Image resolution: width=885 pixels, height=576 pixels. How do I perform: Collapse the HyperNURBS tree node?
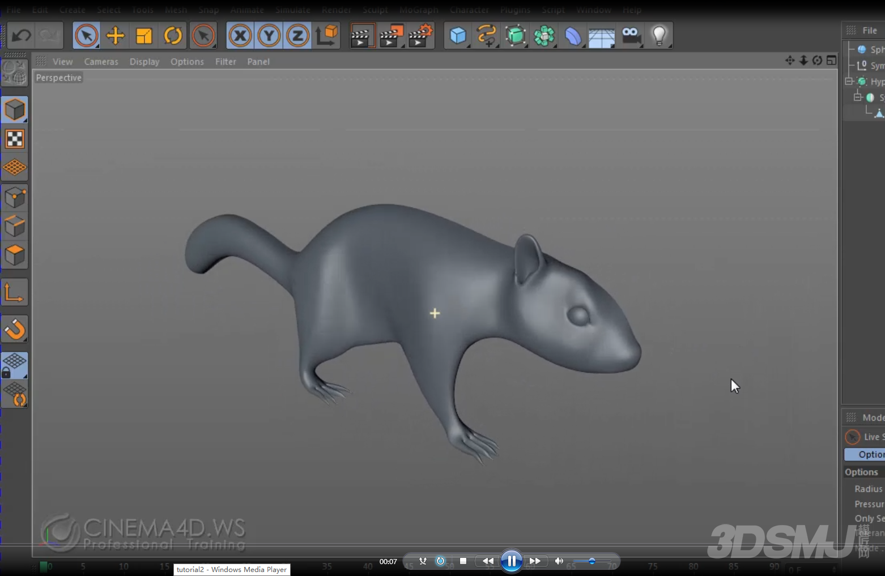(849, 82)
